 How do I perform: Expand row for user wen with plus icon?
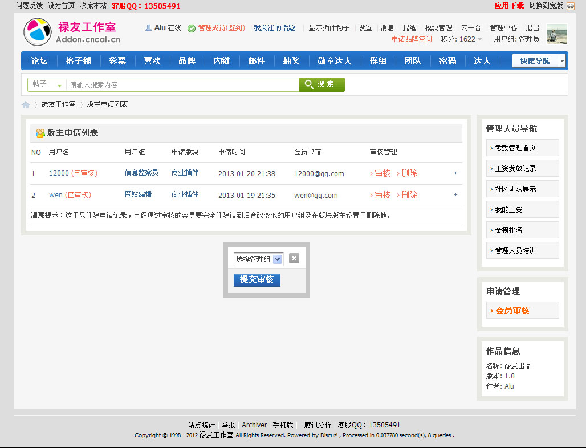pyautogui.click(x=455, y=195)
